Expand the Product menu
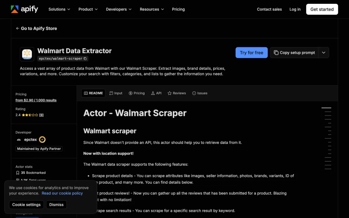This screenshot has width=349, height=218. [88, 9]
